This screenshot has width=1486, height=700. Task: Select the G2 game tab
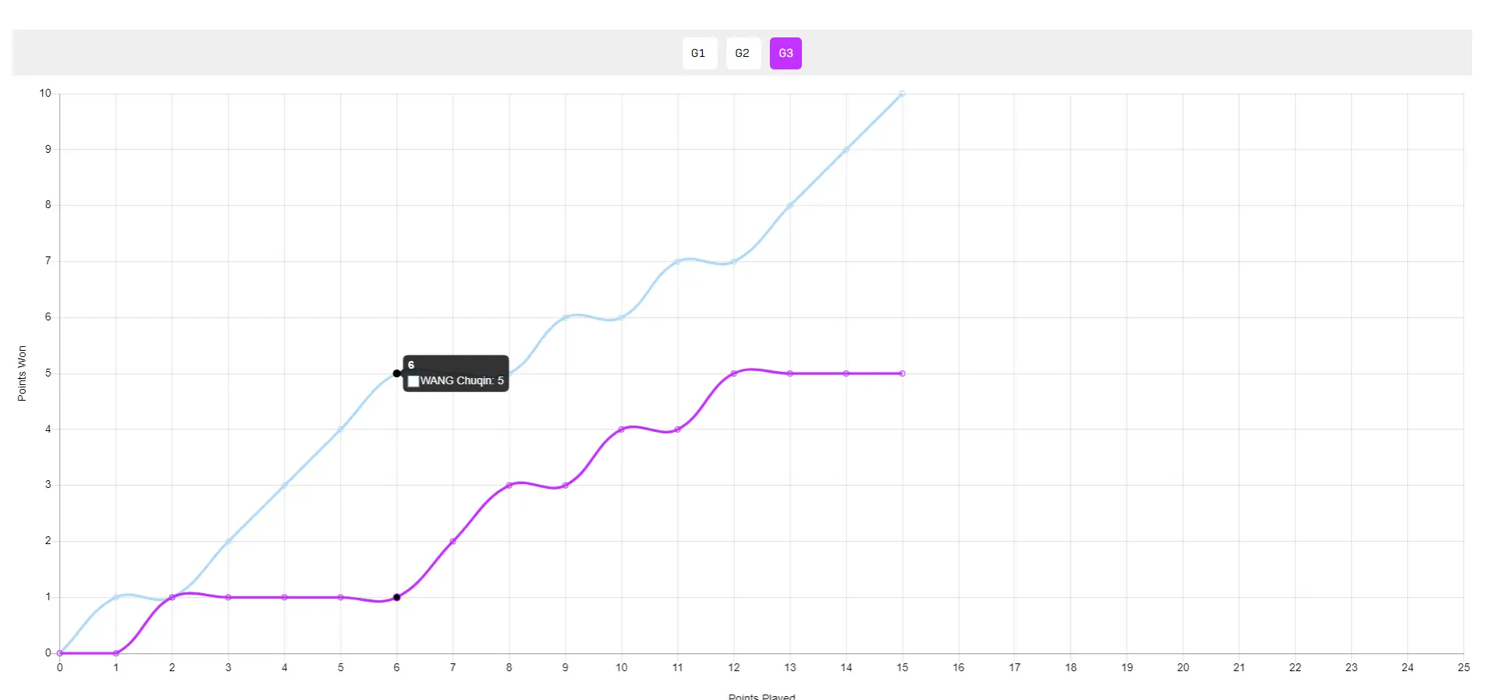click(743, 54)
